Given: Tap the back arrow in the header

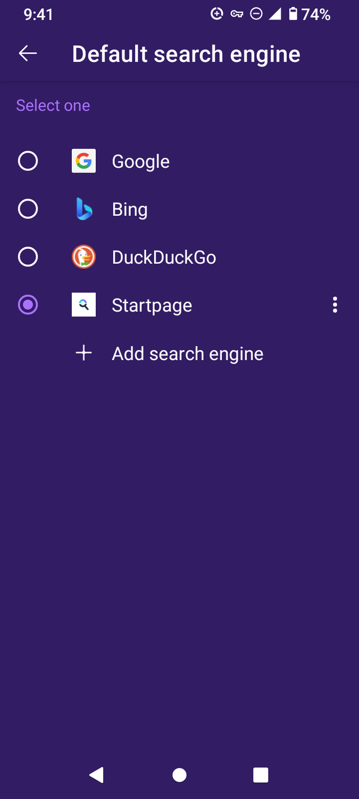Looking at the screenshot, I should point(28,53).
